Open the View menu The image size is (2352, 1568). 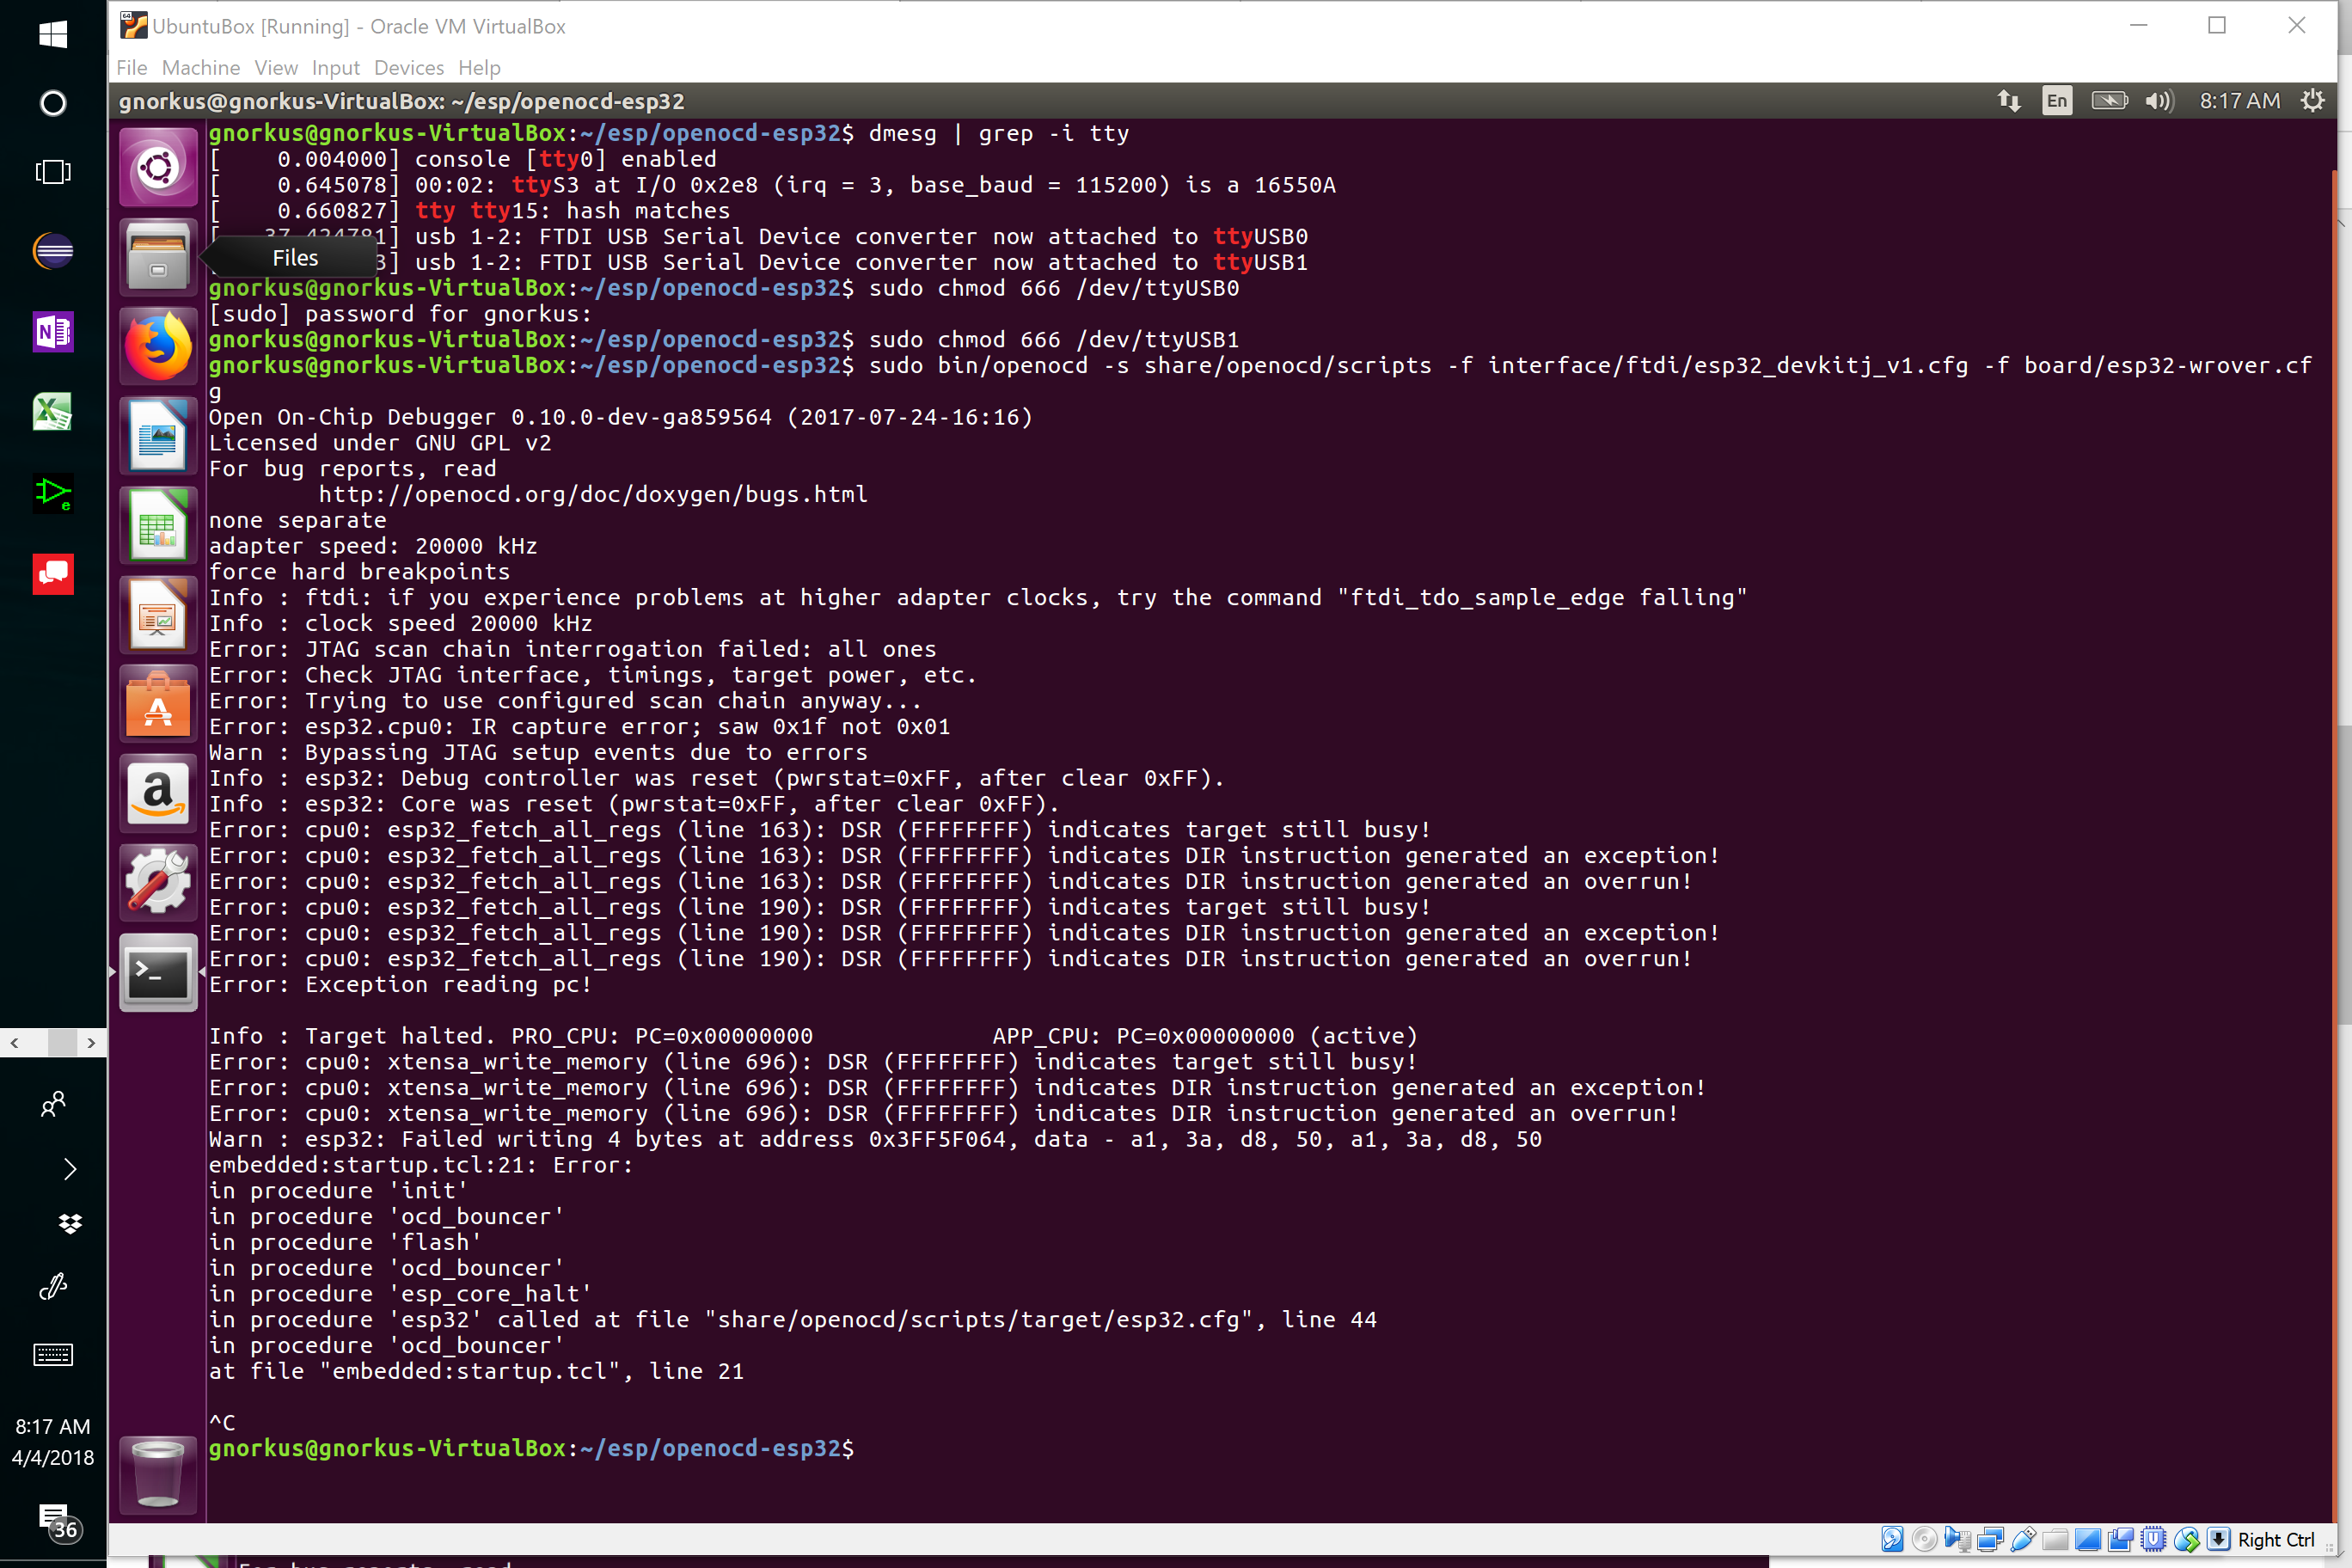[276, 67]
